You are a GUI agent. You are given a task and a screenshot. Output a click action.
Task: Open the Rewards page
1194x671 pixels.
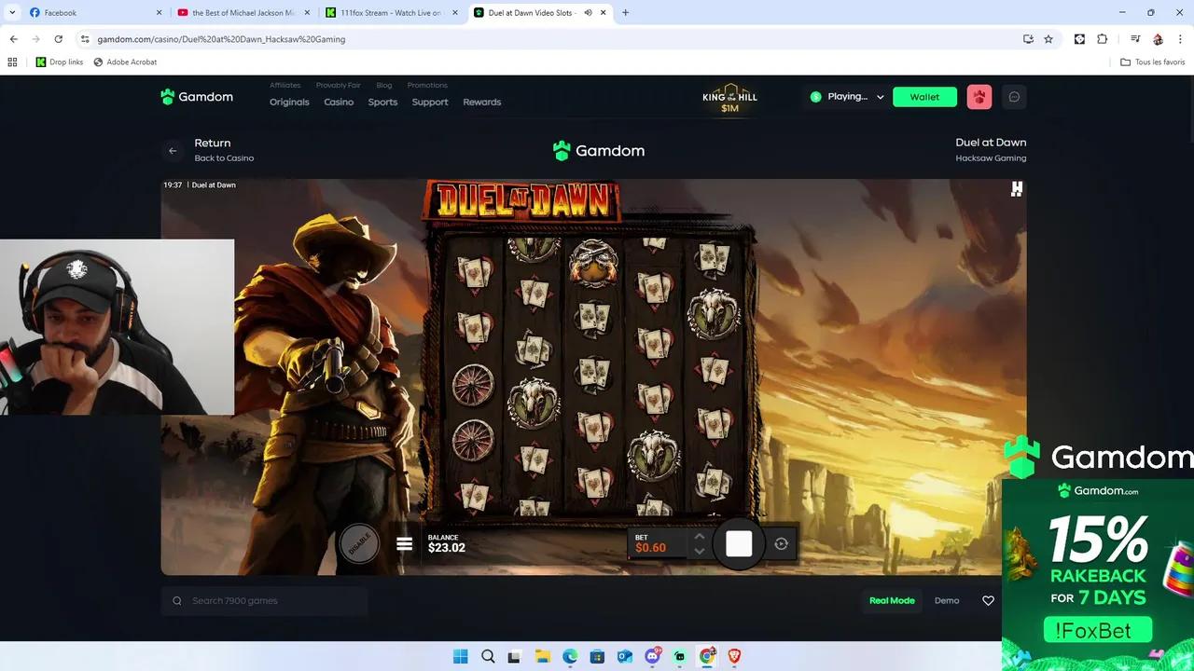(x=482, y=103)
